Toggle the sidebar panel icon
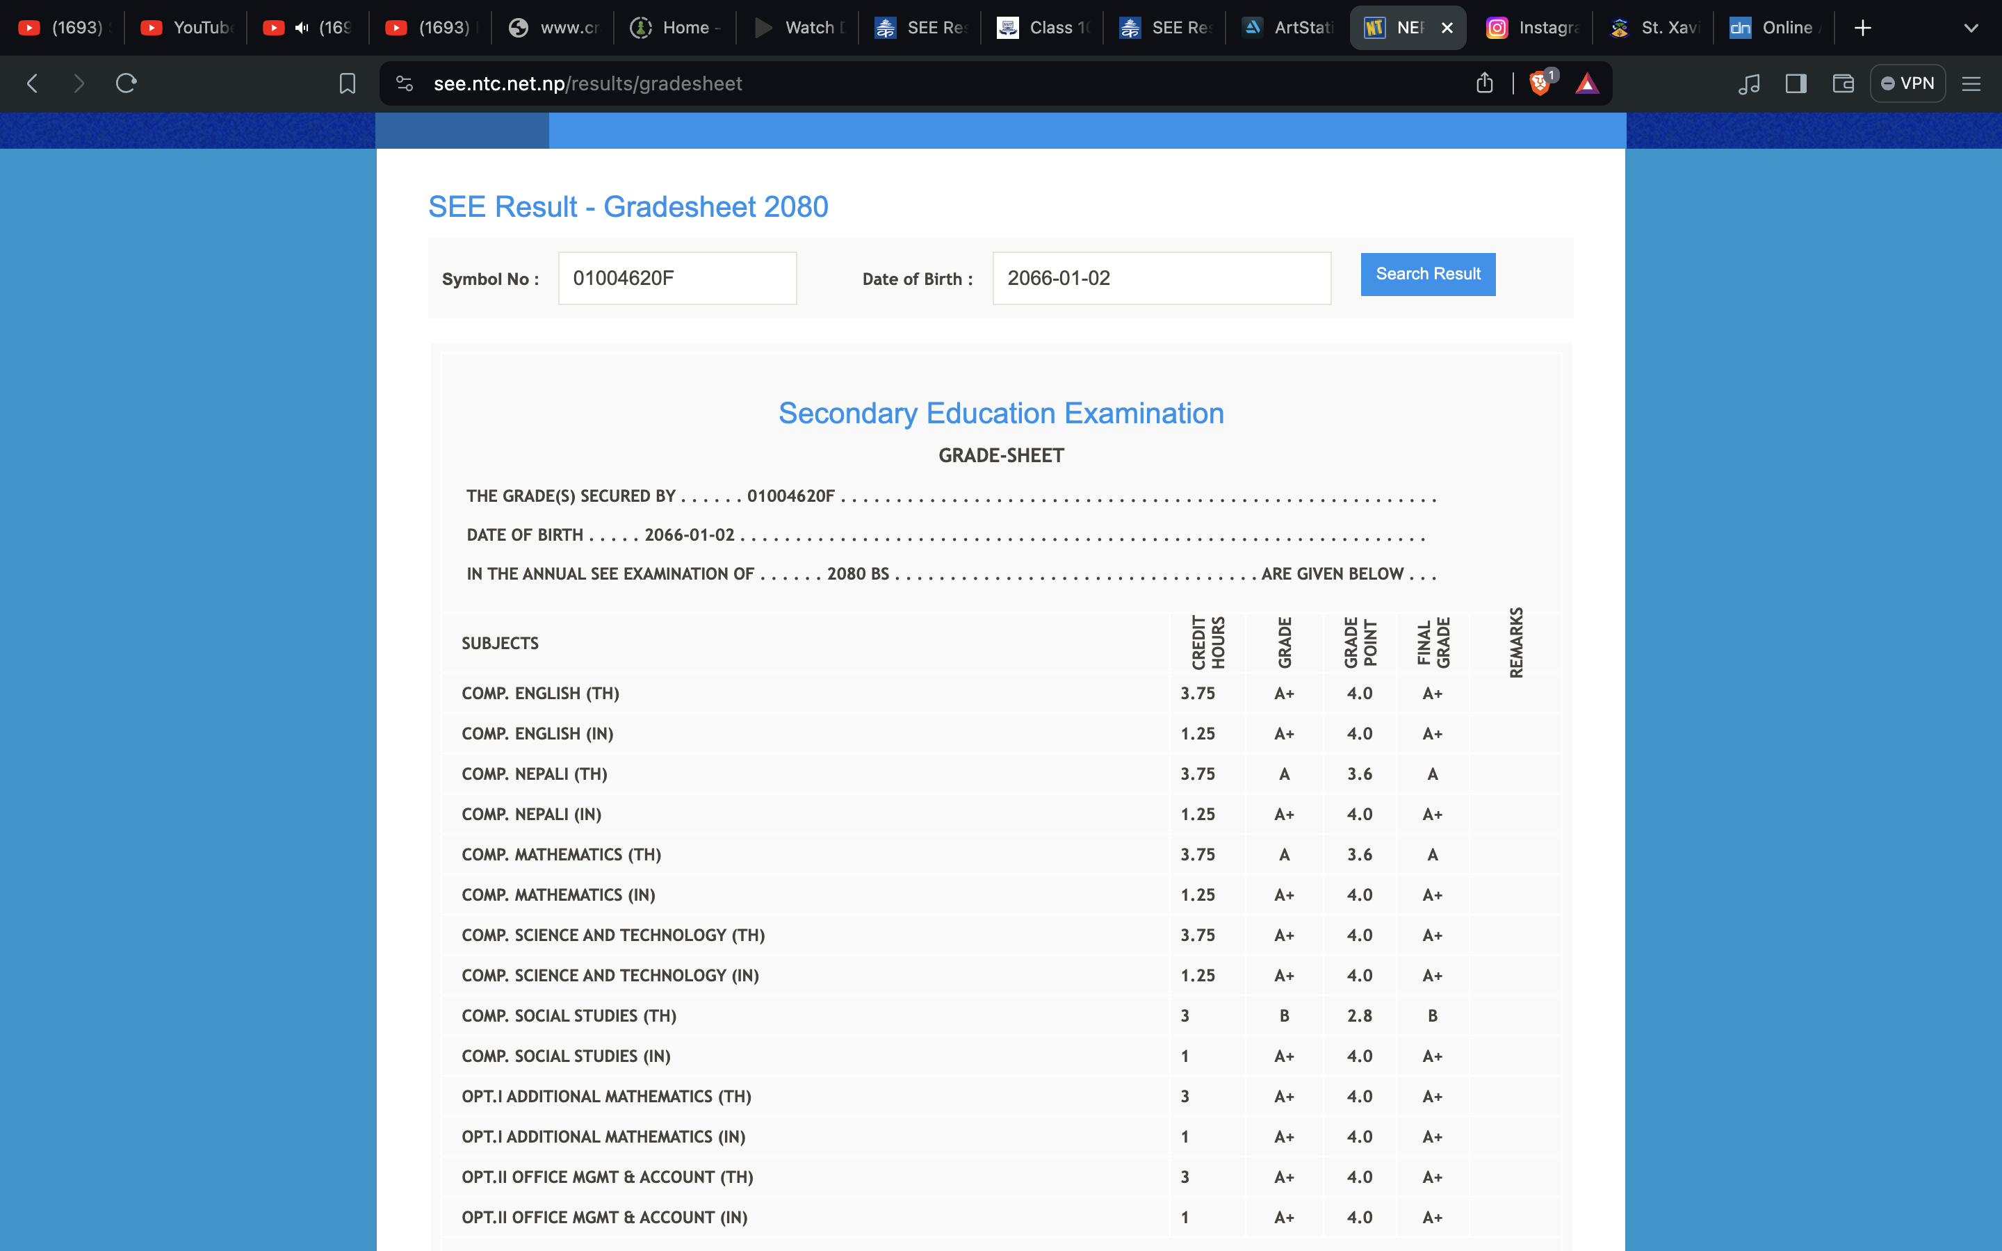2002x1251 pixels. click(1795, 83)
